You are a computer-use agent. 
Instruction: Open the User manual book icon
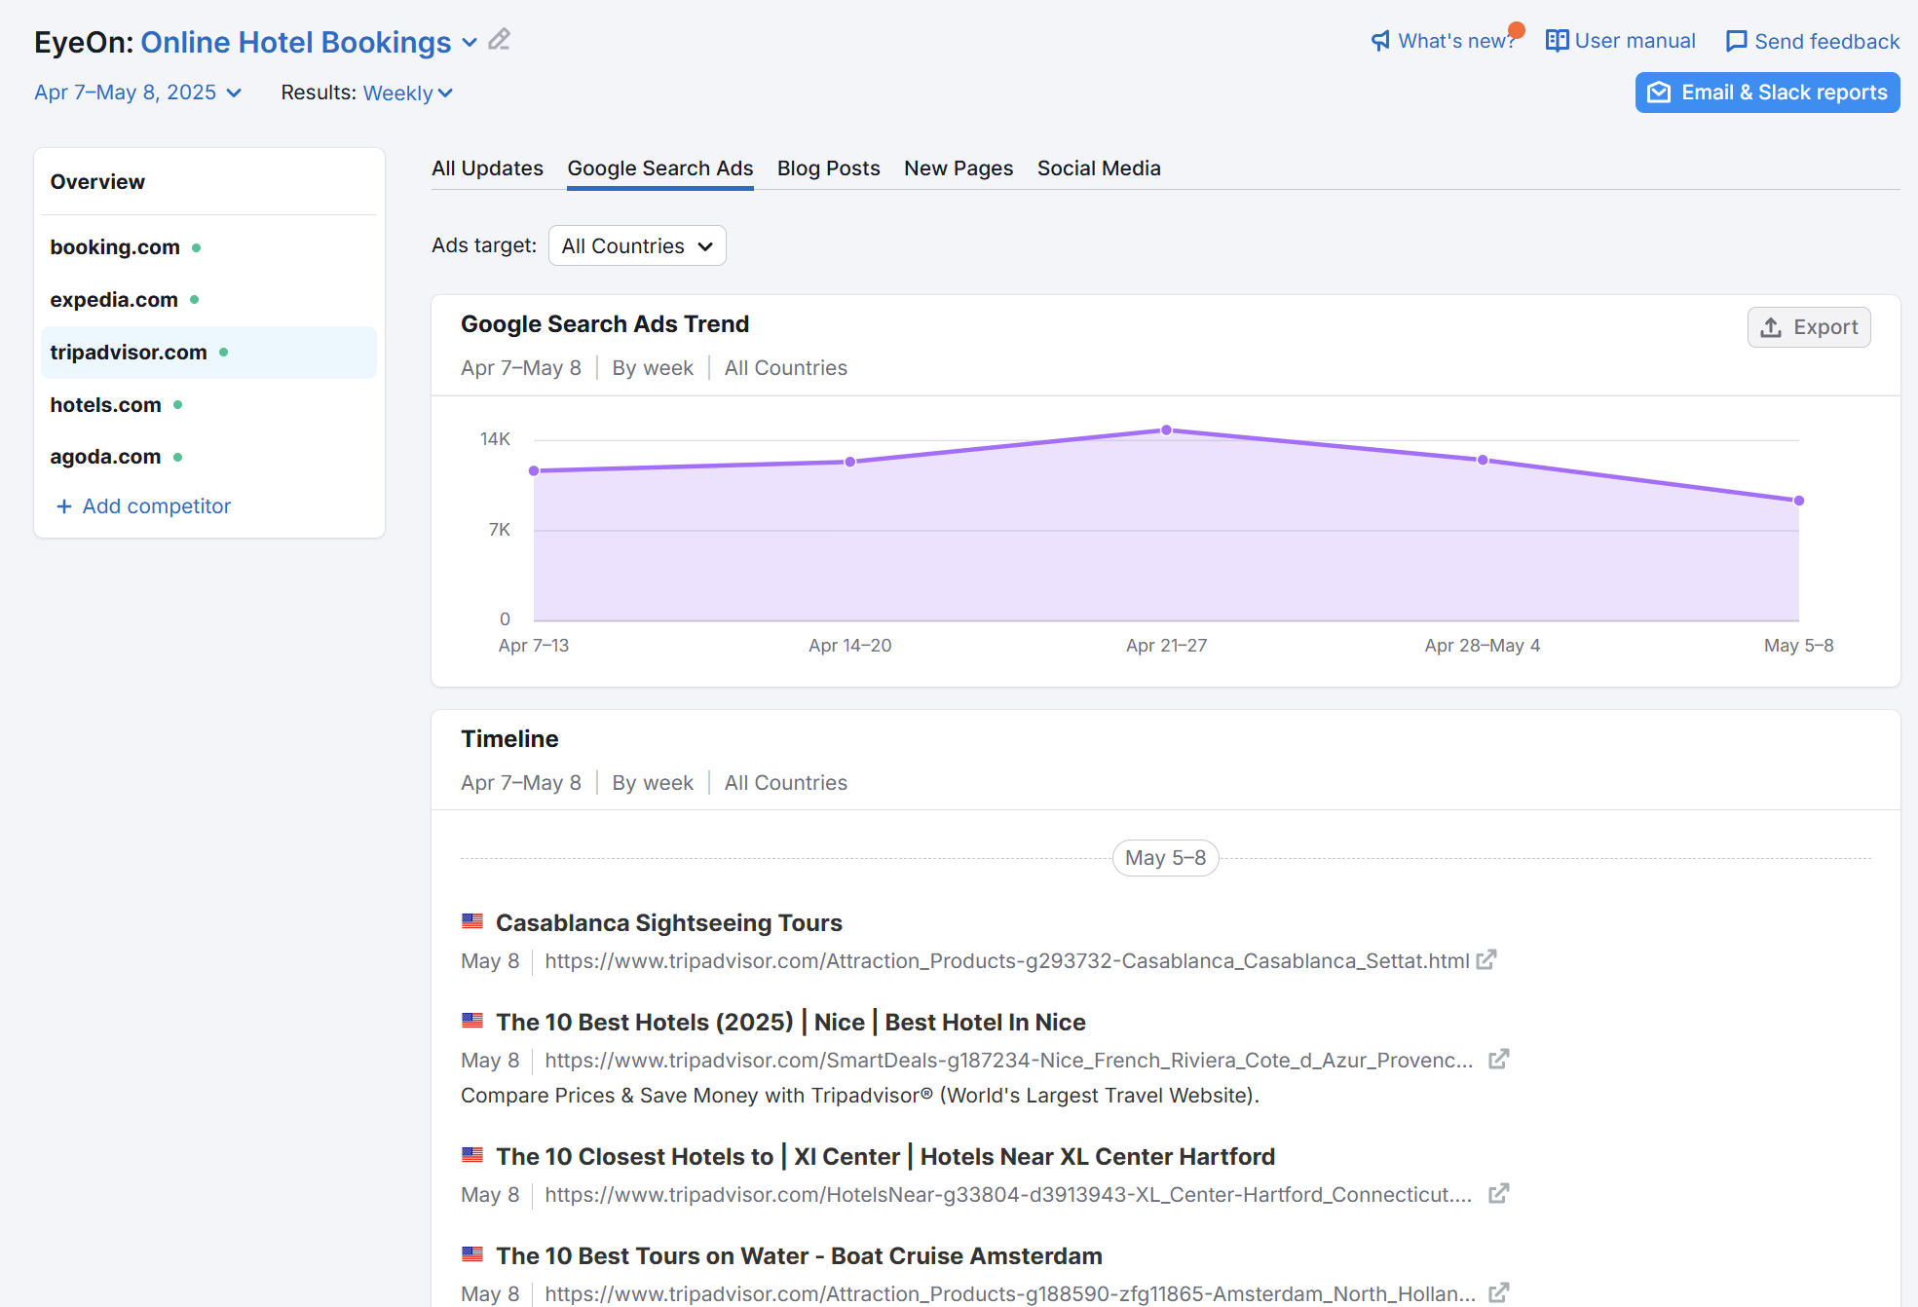[1557, 41]
